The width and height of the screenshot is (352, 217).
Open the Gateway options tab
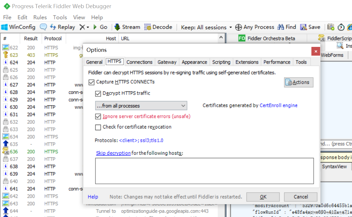click(167, 62)
